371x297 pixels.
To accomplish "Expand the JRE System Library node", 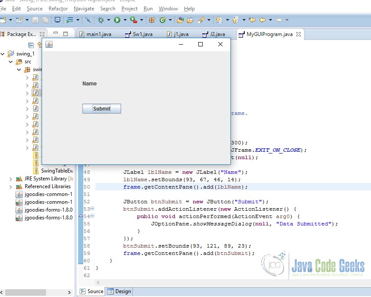I will pos(10,179).
